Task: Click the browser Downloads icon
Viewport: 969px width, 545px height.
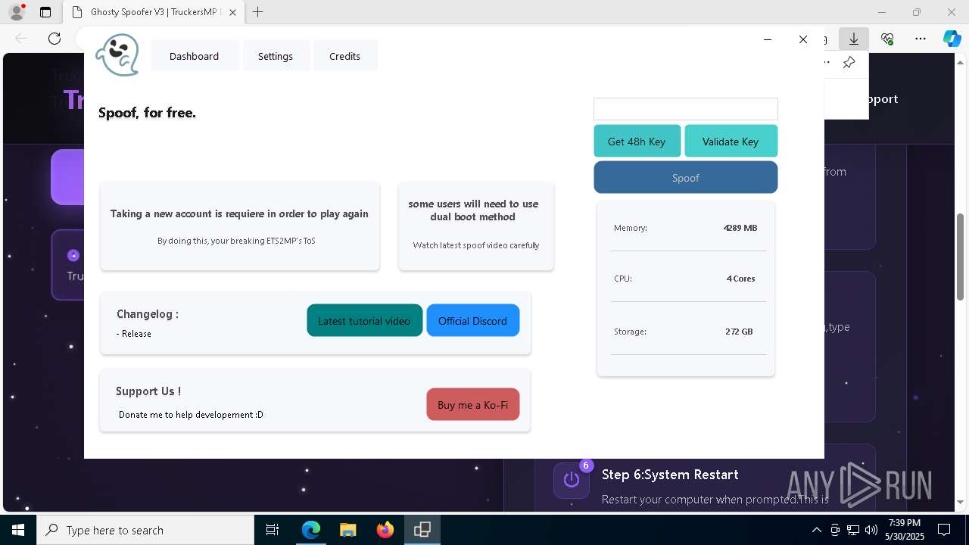Action: [x=854, y=39]
